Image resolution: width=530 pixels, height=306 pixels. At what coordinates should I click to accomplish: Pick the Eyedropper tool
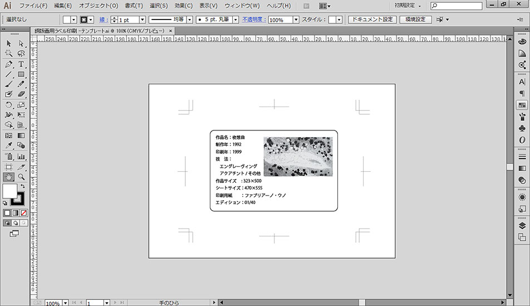click(9, 146)
